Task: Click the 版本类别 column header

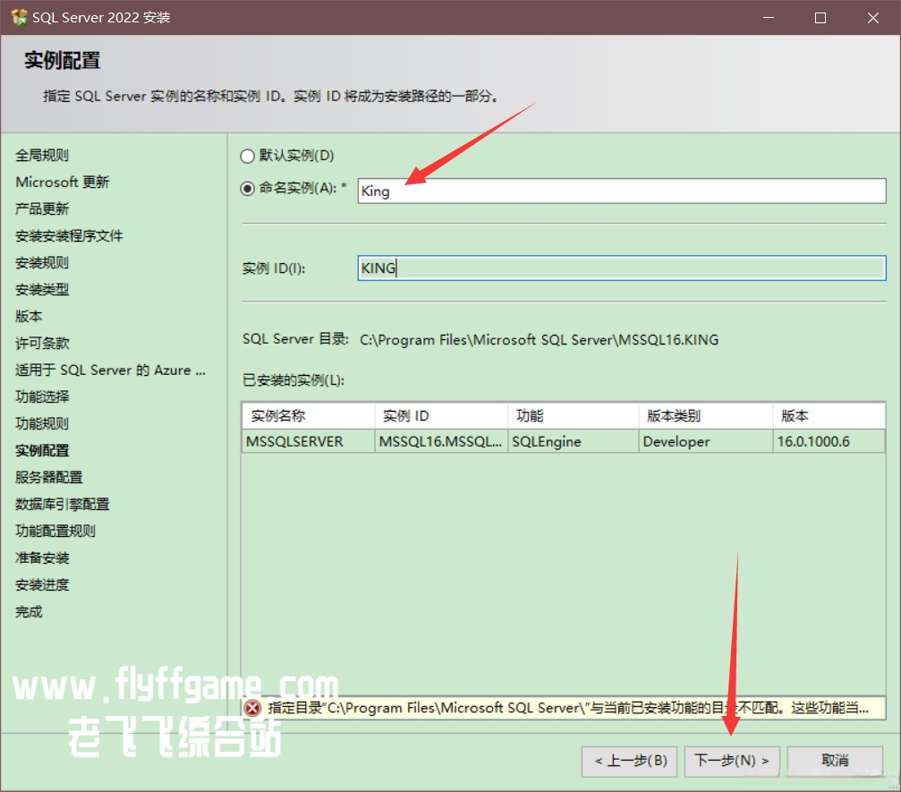Action: pos(706,415)
